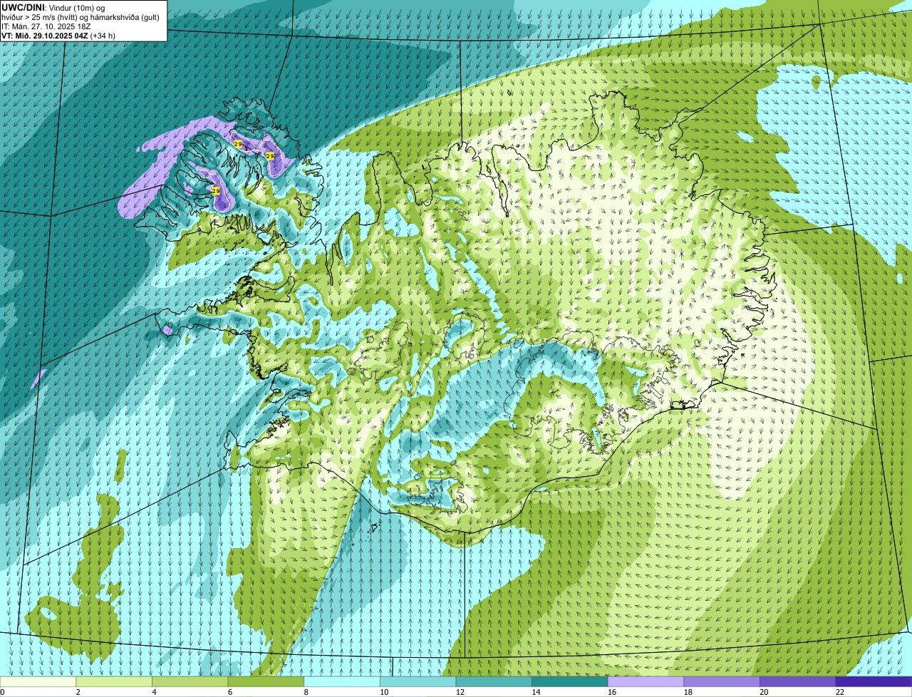Select the 4–6 m/s green legend swatch
The image size is (912, 697).
pos(190,681)
